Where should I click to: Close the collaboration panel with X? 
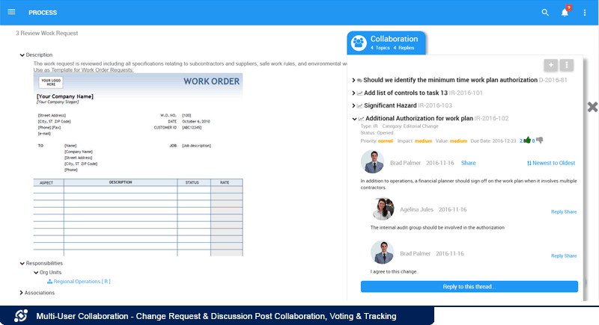[x=592, y=107]
